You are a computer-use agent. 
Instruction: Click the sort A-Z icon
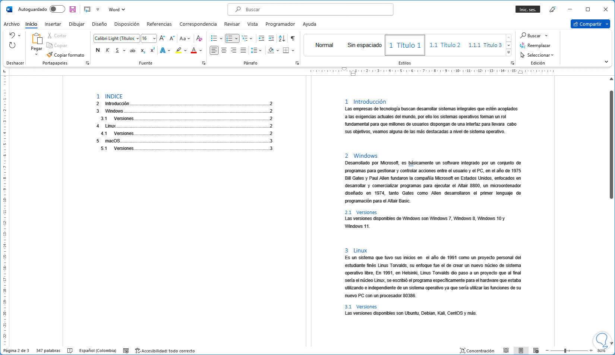click(282, 38)
